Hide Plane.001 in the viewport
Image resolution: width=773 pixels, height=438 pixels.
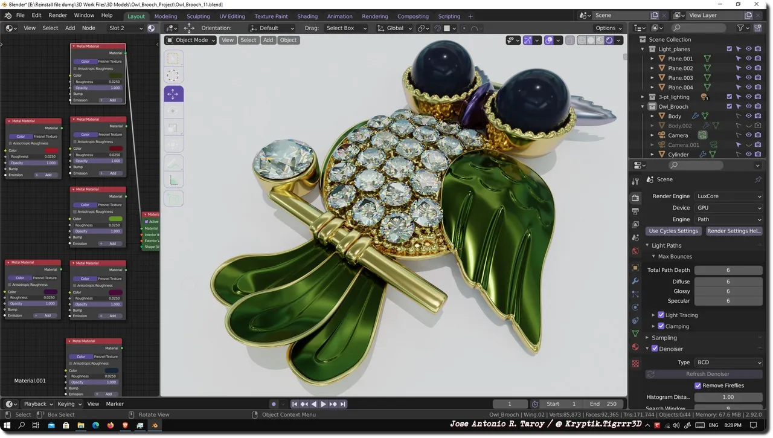[x=748, y=59]
